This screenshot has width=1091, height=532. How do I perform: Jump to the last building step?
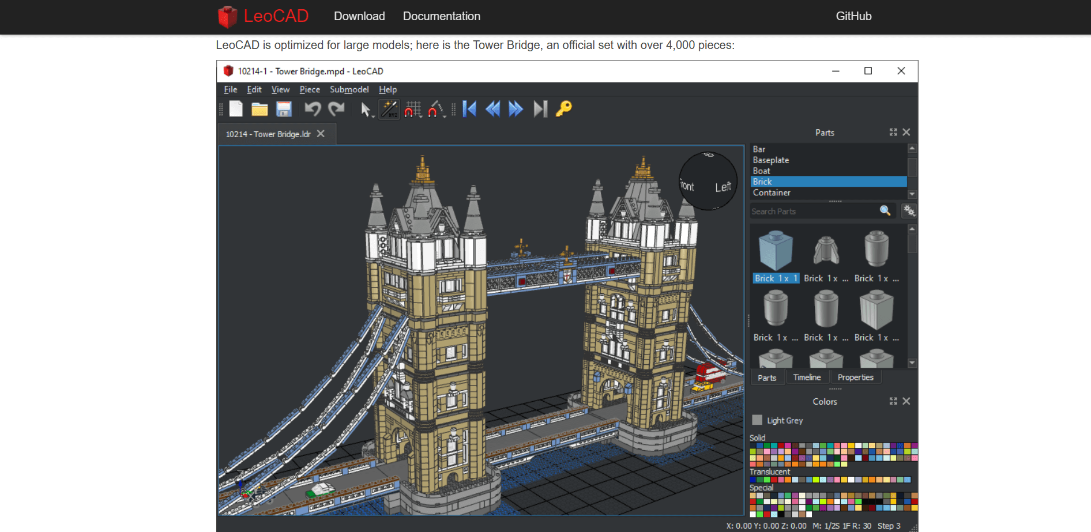[540, 109]
